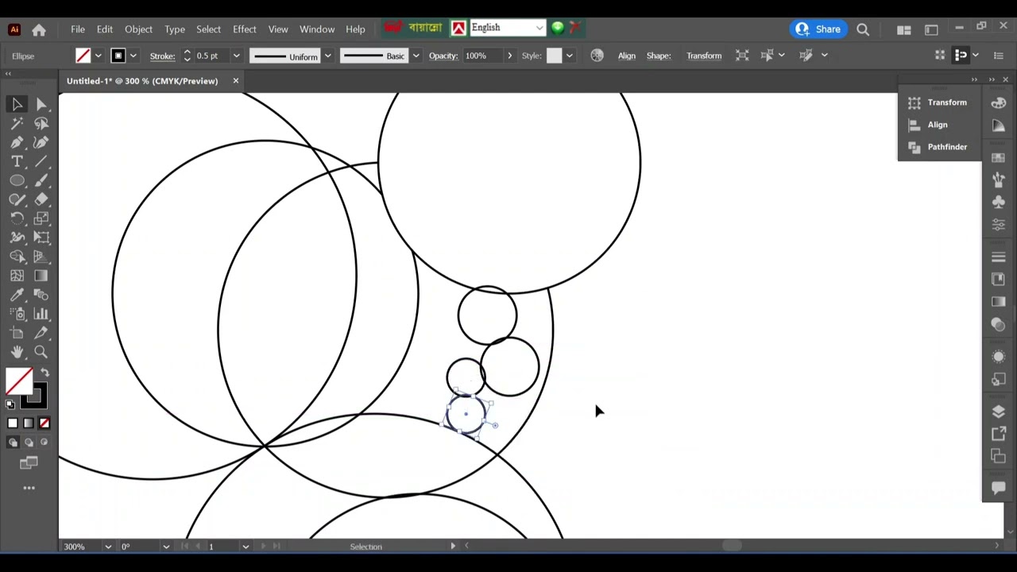Image resolution: width=1017 pixels, height=572 pixels.
Task: Open the search magnifier in title bar
Action: point(863,29)
